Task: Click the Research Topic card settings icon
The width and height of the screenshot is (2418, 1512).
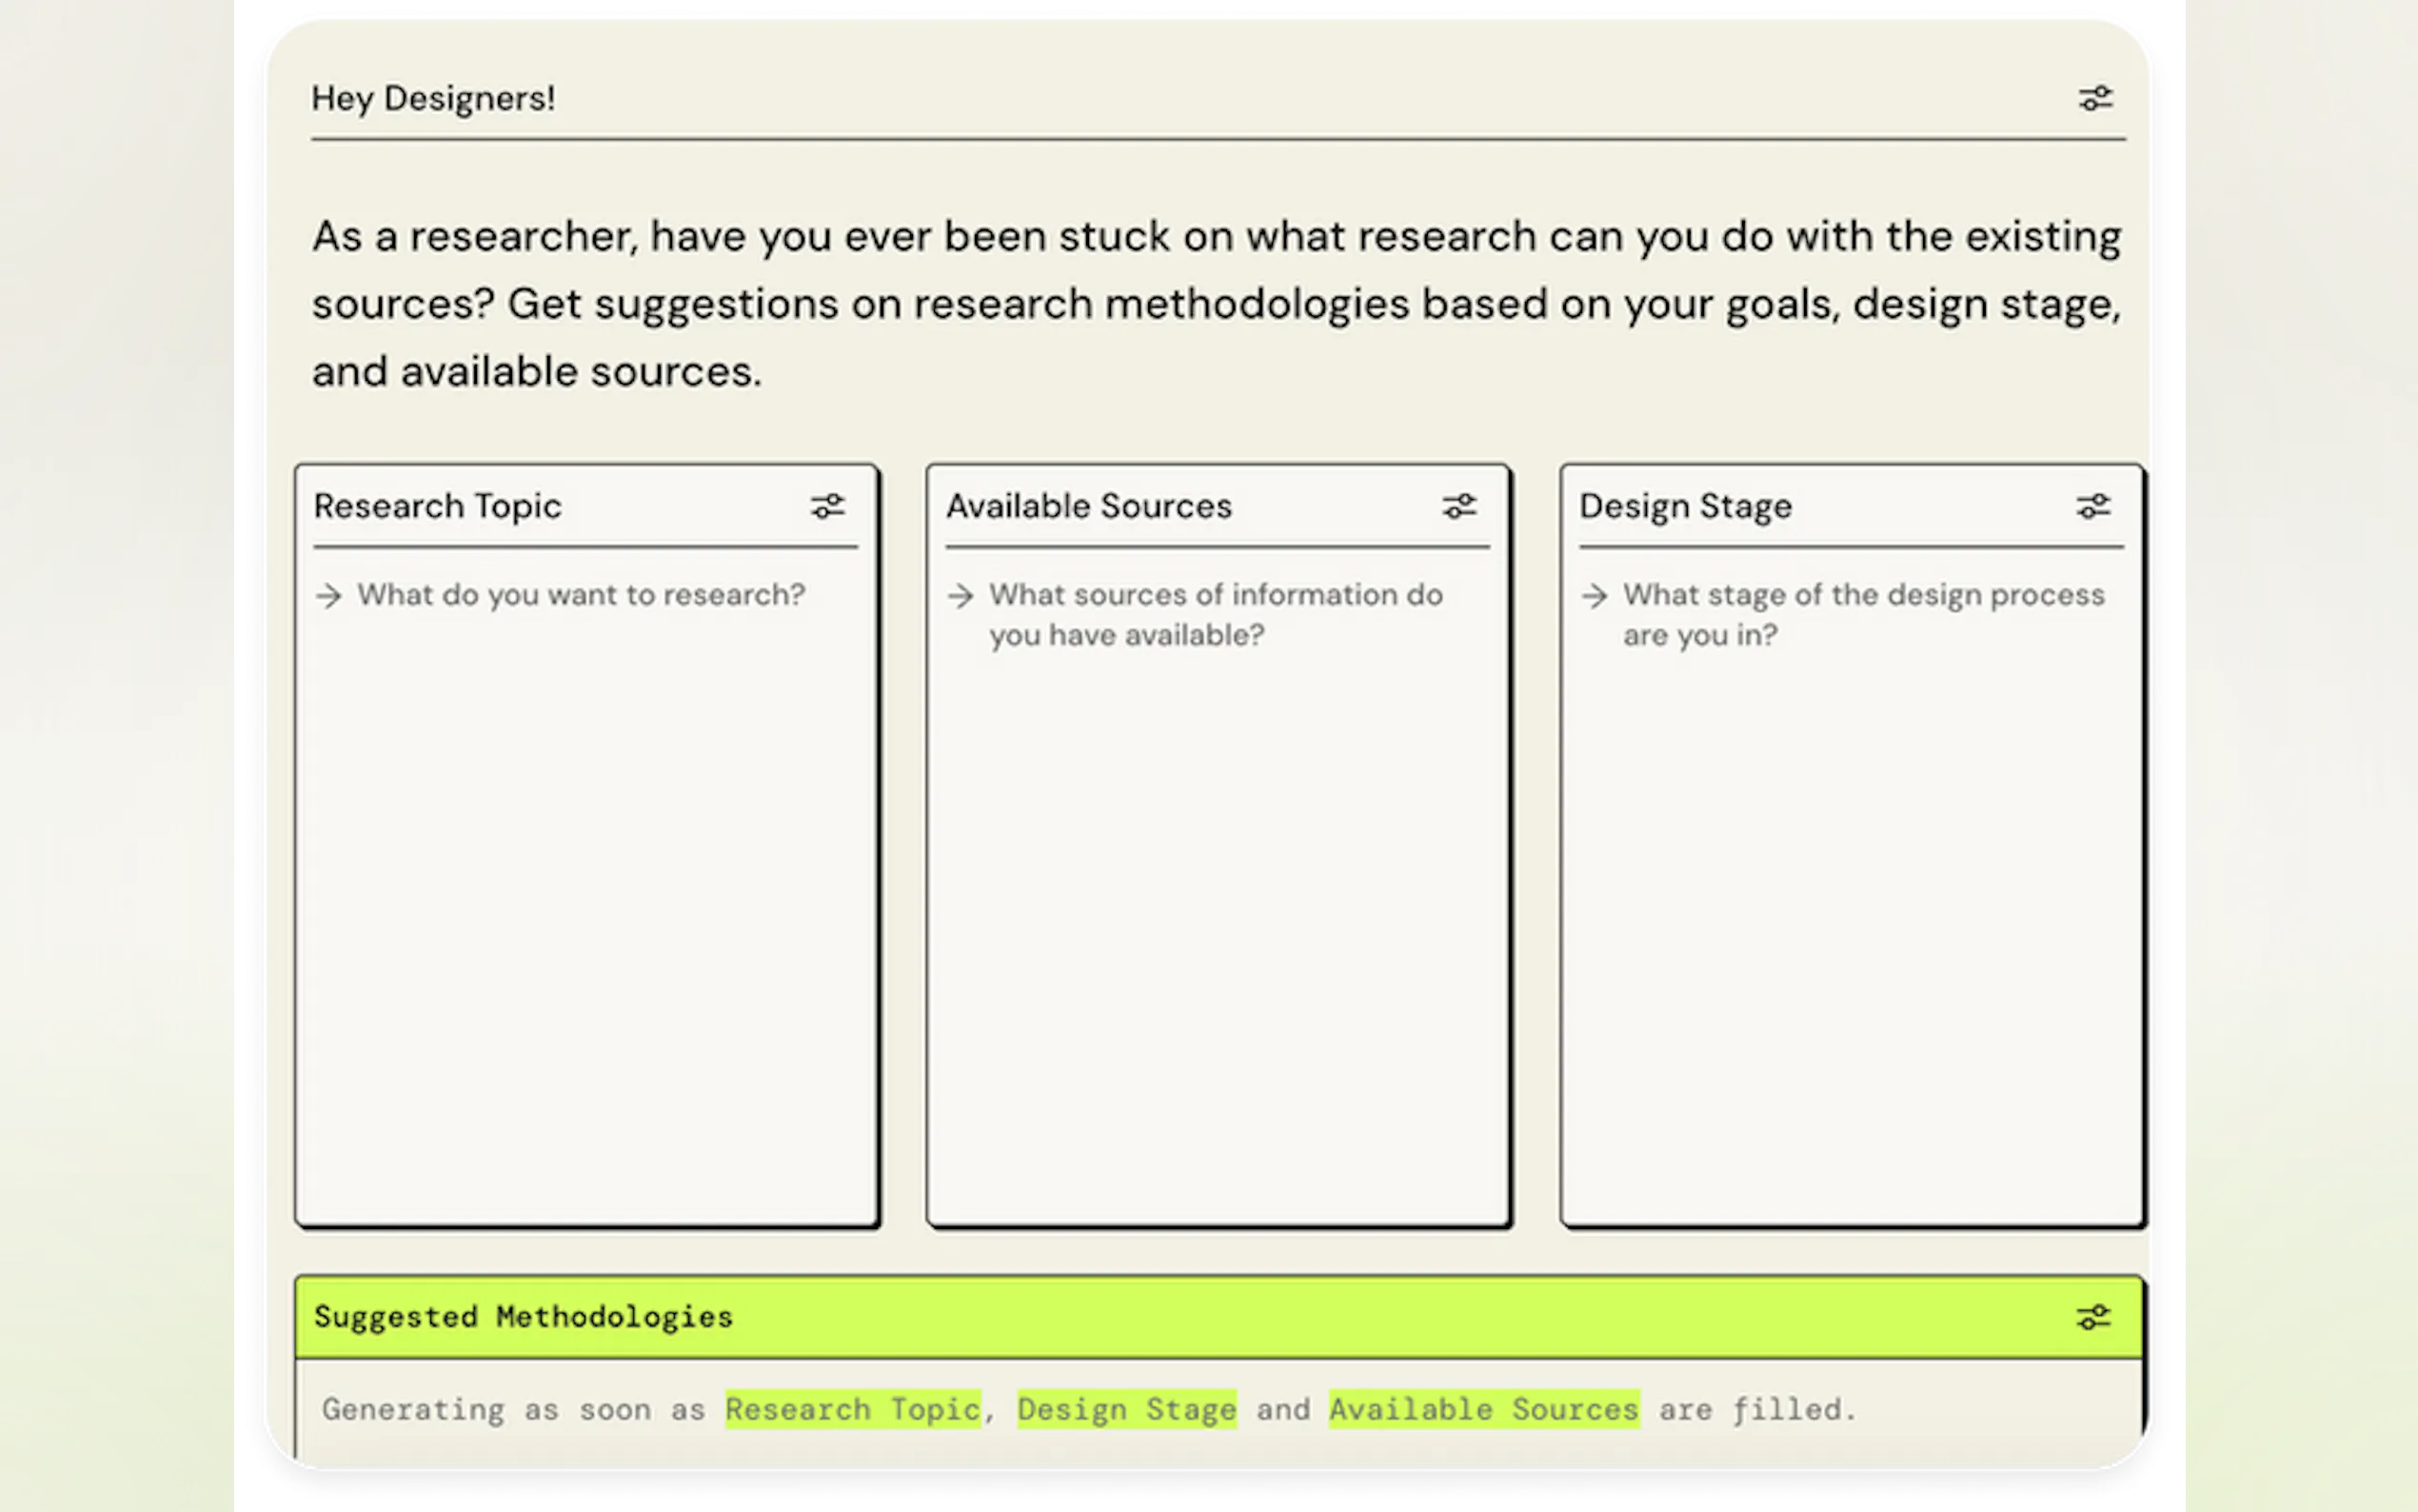Action: point(826,506)
